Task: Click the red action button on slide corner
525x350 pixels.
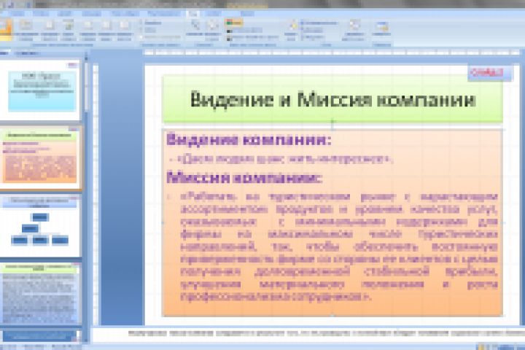Action: point(490,73)
